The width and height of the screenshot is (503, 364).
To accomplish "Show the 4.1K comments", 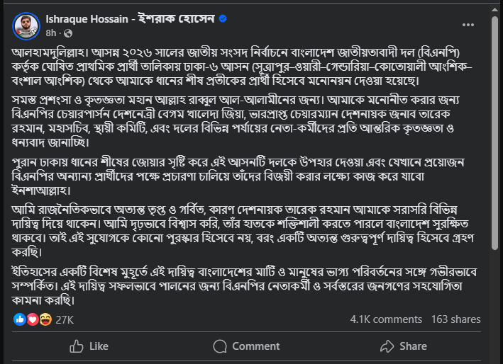I will [386, 319].
